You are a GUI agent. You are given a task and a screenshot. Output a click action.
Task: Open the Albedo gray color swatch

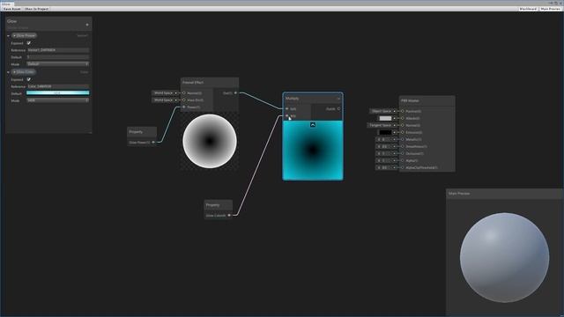[x=385, y=118]
